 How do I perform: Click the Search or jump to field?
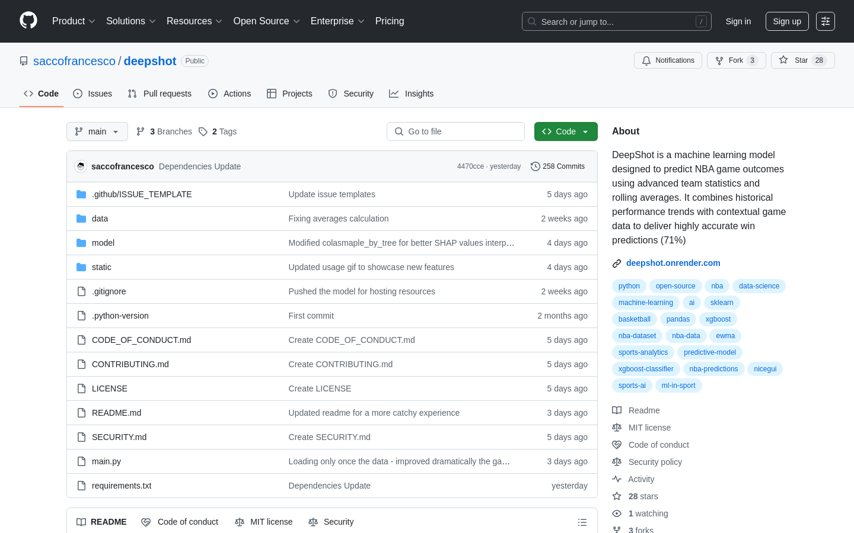617,21
